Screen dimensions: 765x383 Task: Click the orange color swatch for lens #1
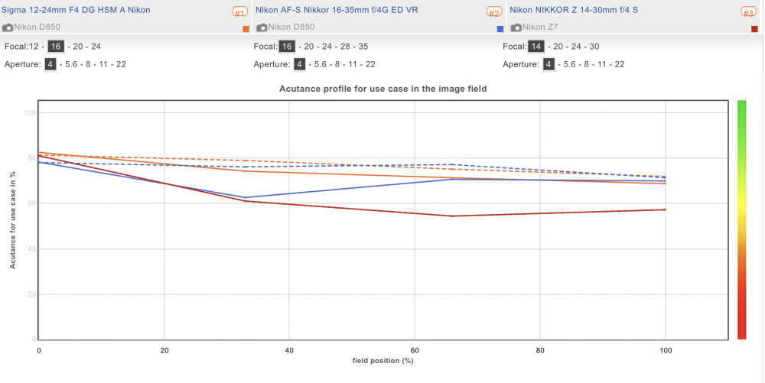[x=246, y=29]
